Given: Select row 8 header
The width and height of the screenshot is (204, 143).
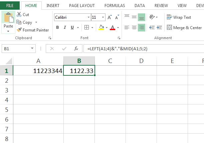Looking at the screenshot, I should [6, 138].
